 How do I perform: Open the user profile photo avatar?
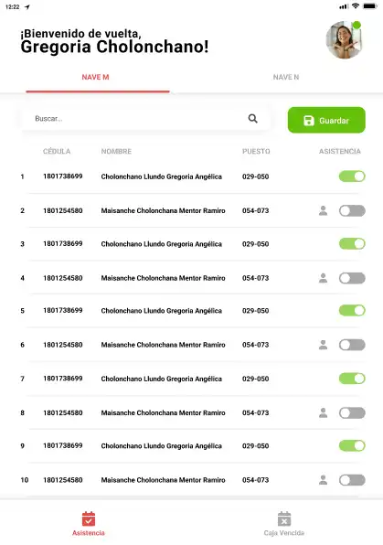pyautogui.click(x=344, y=39)
